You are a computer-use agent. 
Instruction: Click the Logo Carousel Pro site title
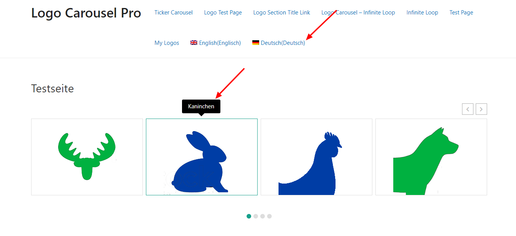point(86,13)
